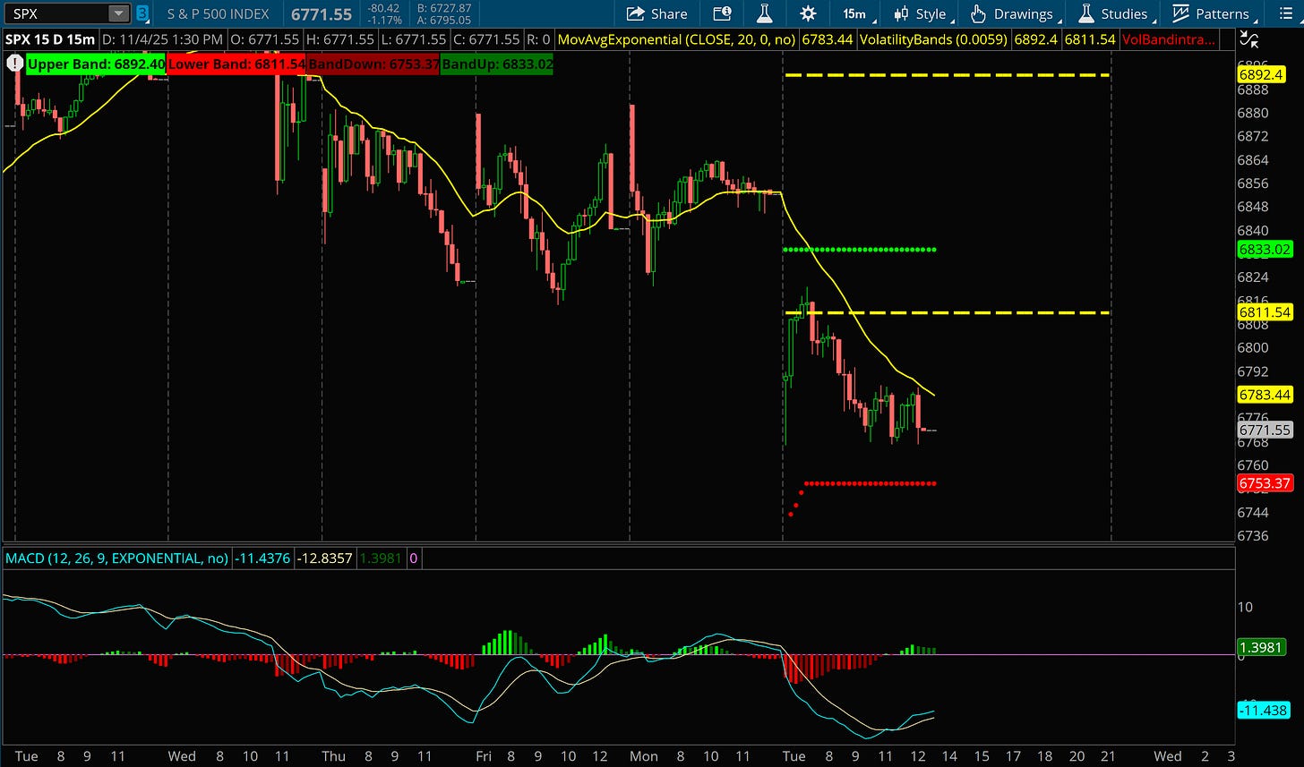Screen dimensions: 1304x767
Task: Click the -12.8357 MACD average value
Action: 324,558
